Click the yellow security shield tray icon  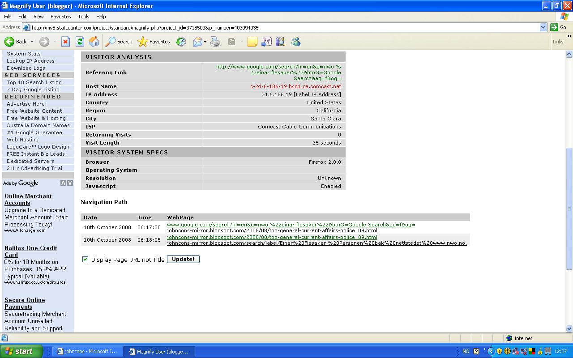click(x=500, y=352)
